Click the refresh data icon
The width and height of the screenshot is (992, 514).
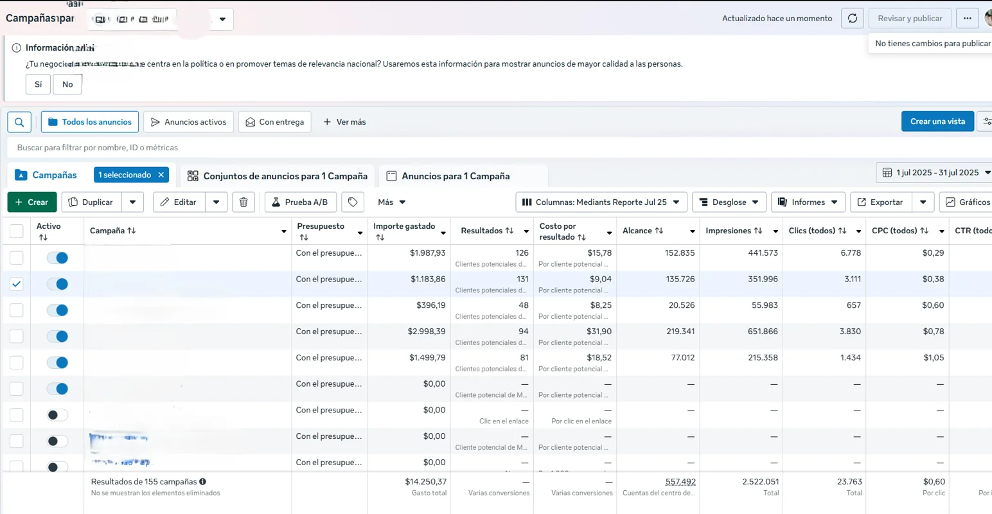tap(853, 19)
